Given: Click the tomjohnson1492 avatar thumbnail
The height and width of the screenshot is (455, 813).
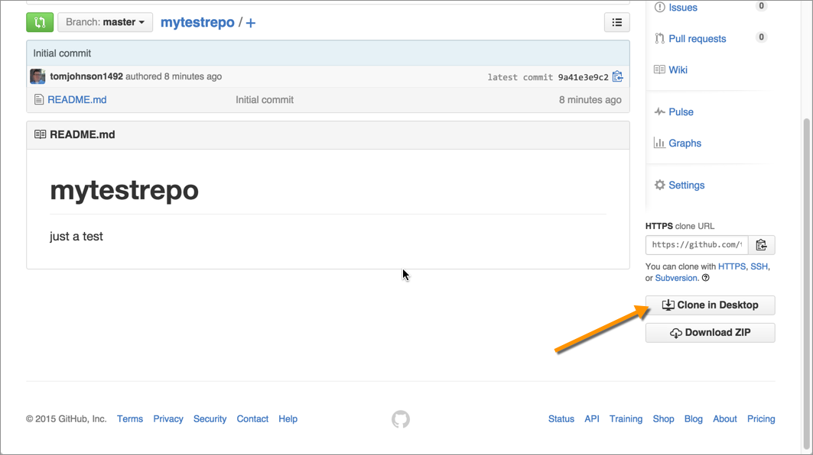Looking at the screenshot, I should point(37,76).
